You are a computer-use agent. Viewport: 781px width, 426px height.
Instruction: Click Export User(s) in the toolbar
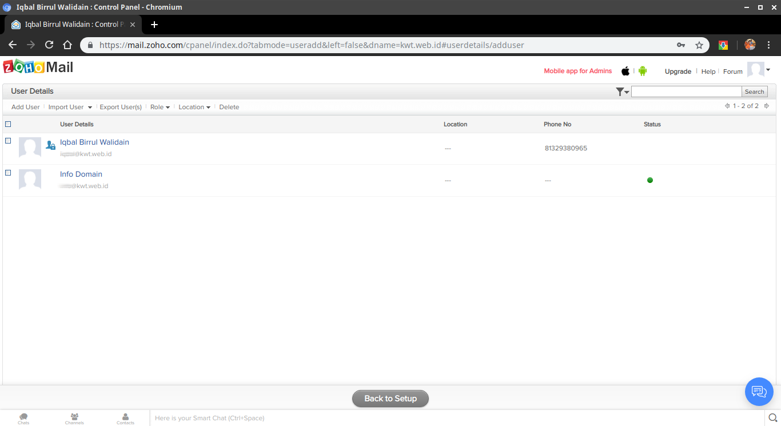pyautogui.click(x=121, y=107)
